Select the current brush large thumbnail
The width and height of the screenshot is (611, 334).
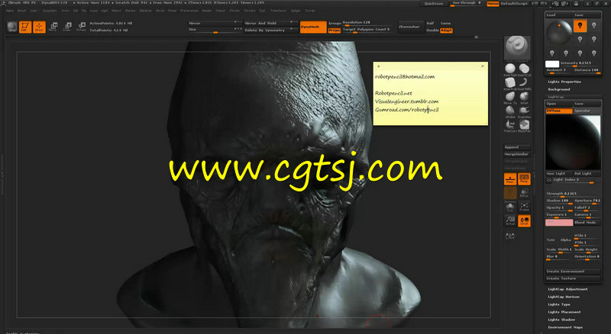tap(517, 48)
